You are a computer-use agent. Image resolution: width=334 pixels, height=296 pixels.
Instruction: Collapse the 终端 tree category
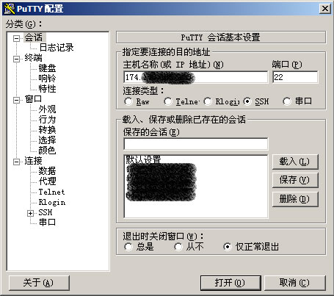pos(16,59)
